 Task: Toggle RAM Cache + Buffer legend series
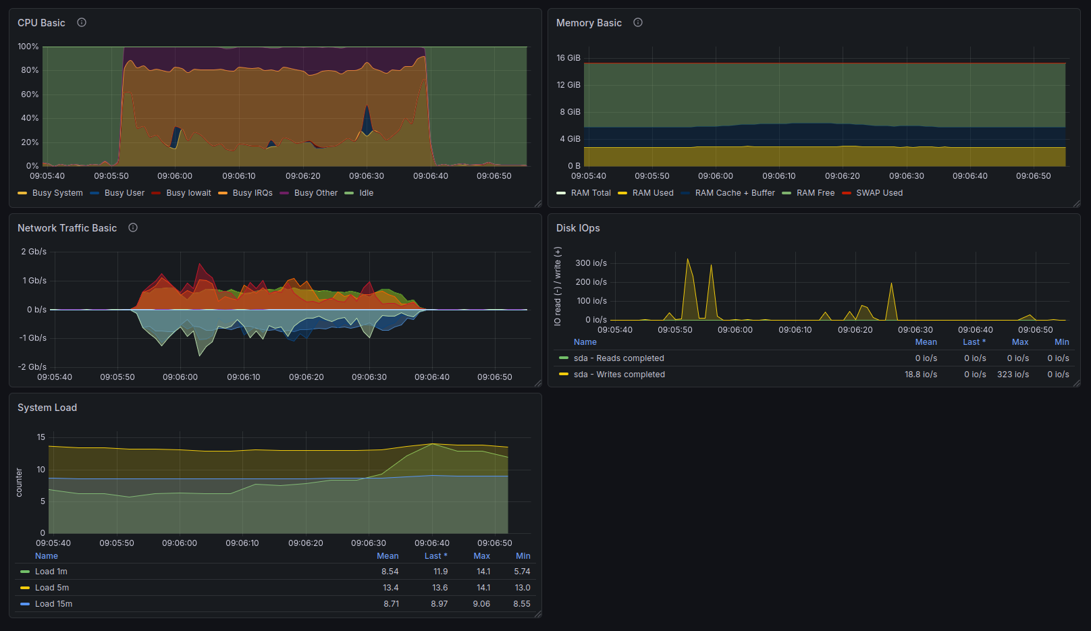[x=735, y=193]
